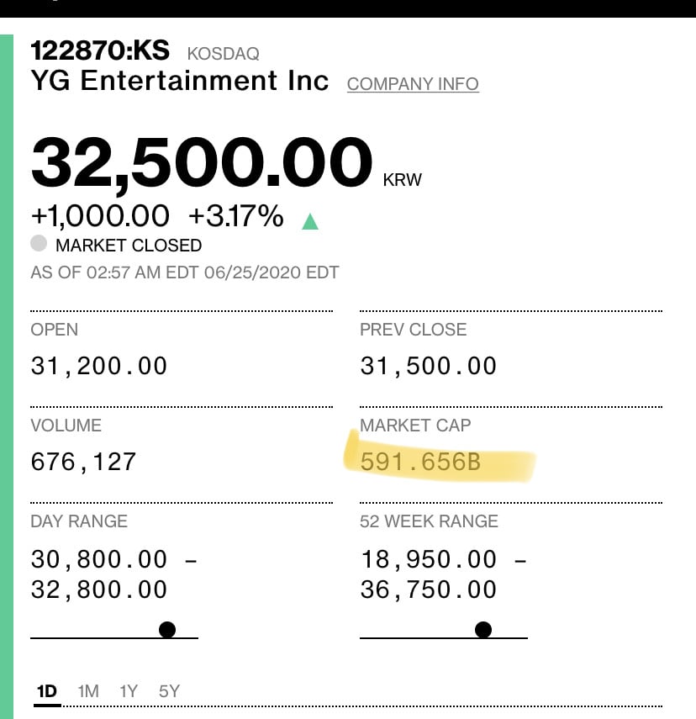Click the previous close value 31,500.00
Screen dimensions: 696x719
tap(428, 366)
